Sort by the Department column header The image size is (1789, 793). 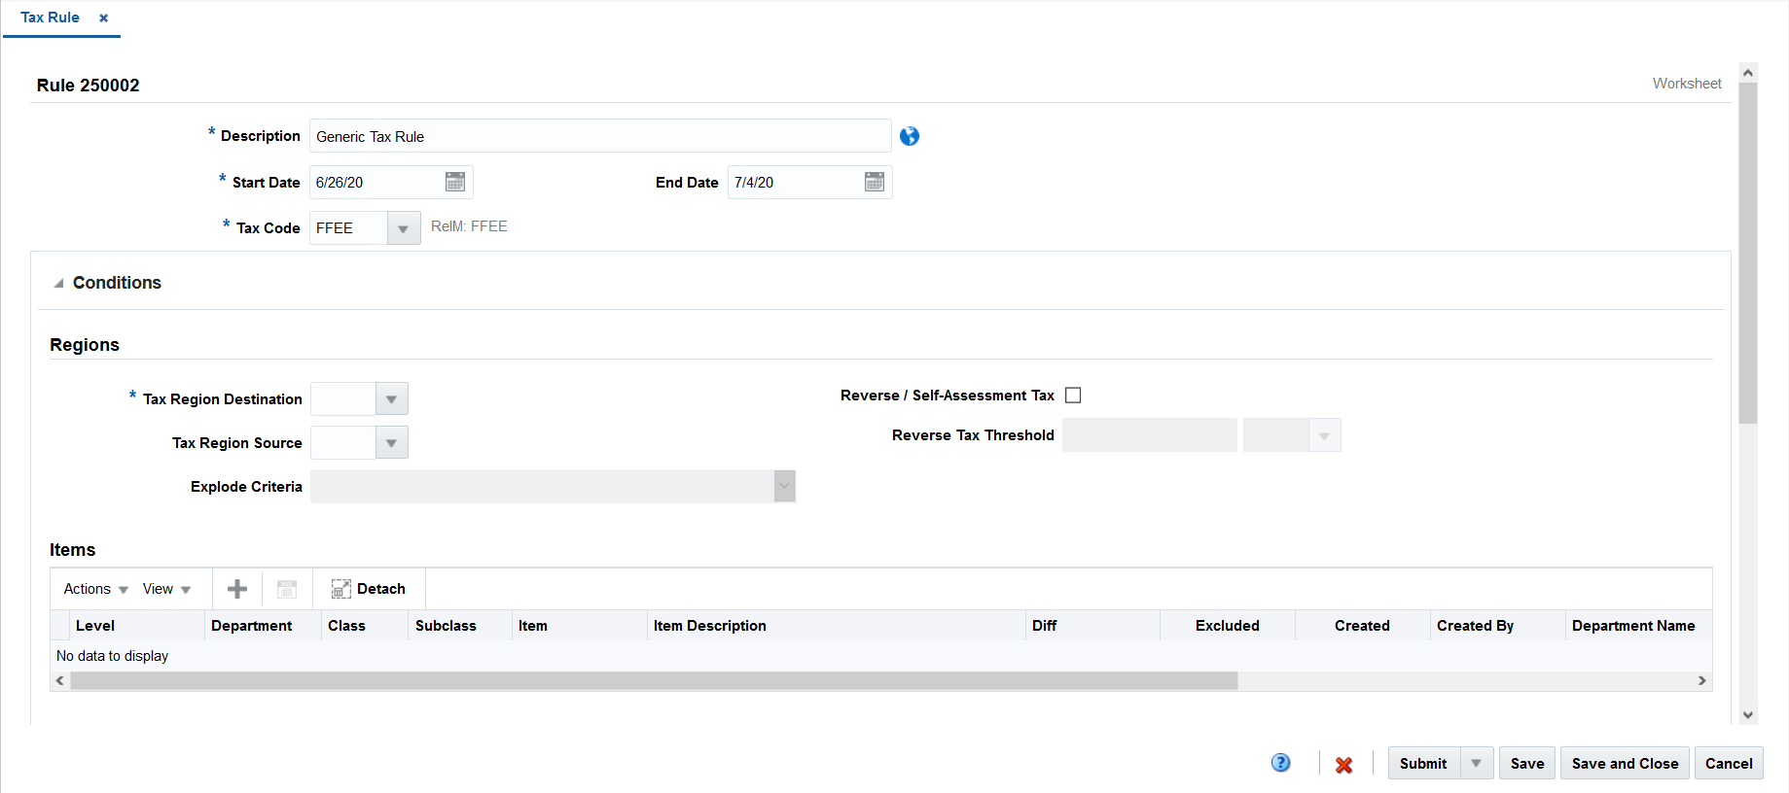[263, 626]
